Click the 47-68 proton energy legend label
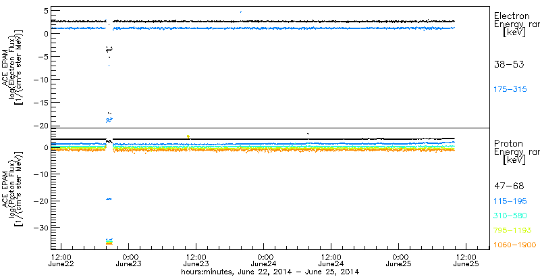The height and width of the screenshot is (277, 540). click(x=509, y=186)
